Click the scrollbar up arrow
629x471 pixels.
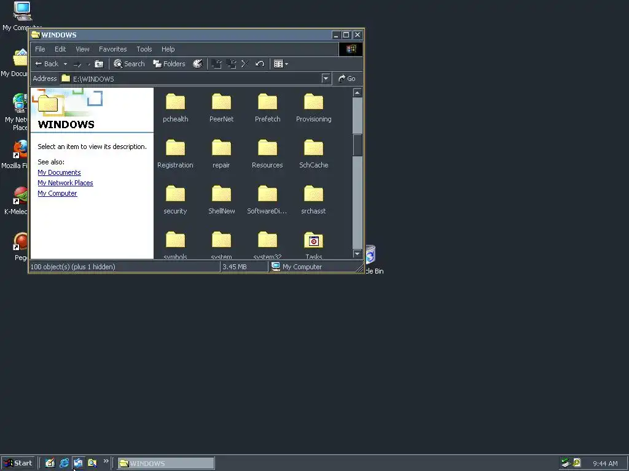click(x=357, y=93)
